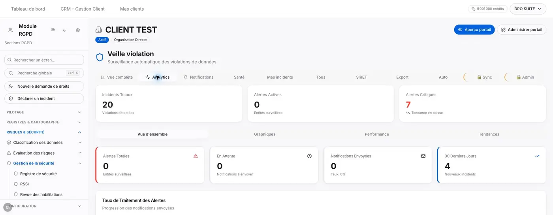Click the building icon next to CLIENT TEST
This screenshot has width=553, height=215.
99,30
